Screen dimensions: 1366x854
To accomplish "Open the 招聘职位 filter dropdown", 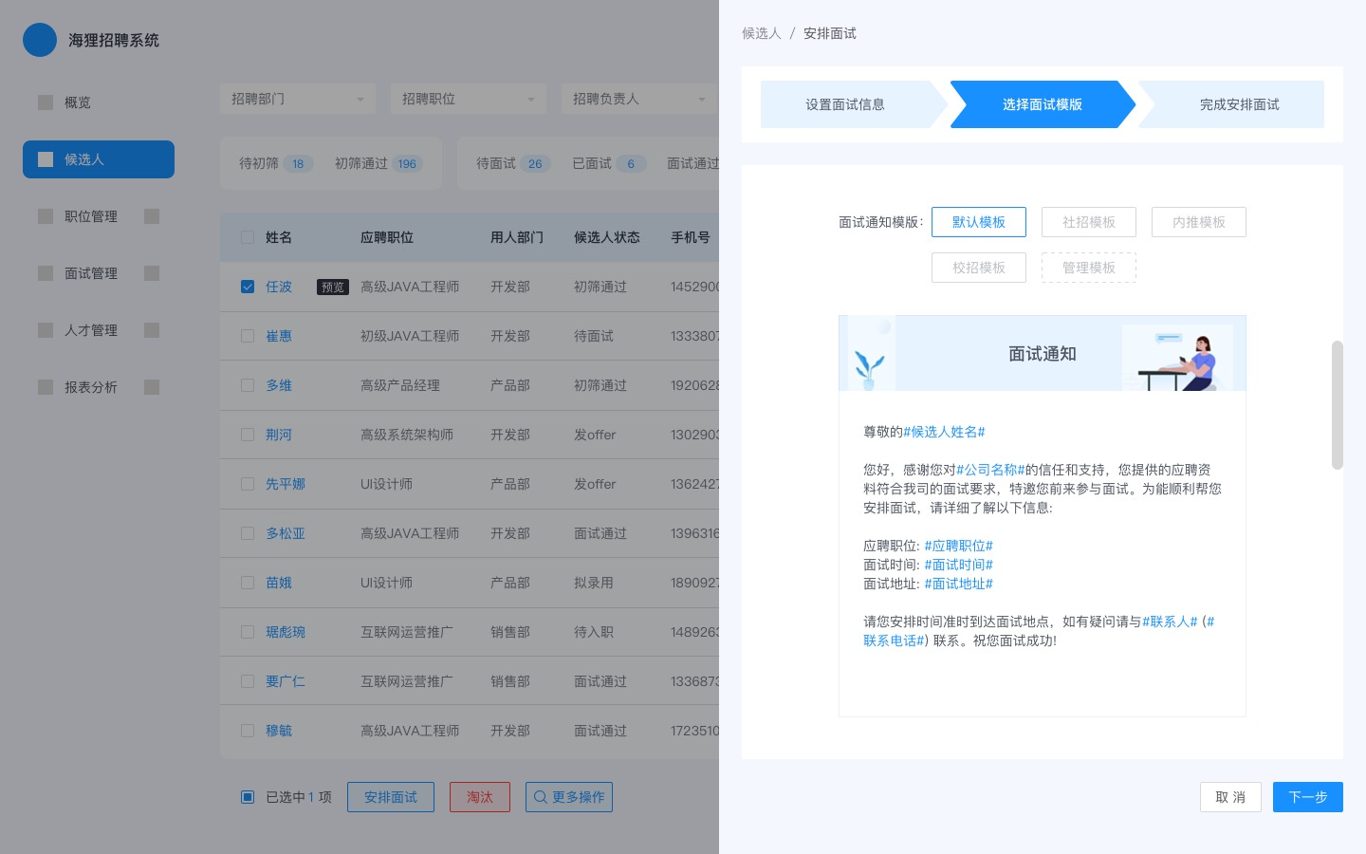I will [x=468, y=99].
